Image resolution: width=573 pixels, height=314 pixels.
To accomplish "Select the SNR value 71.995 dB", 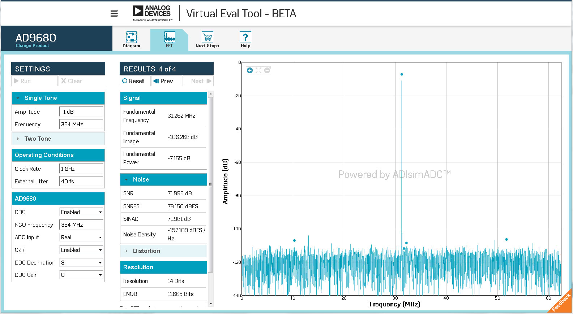I will pyautogui.click(x=180, y=193).
